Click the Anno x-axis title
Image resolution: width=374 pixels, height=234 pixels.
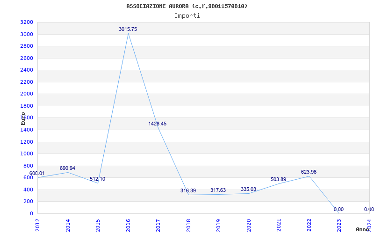[362, 229]
